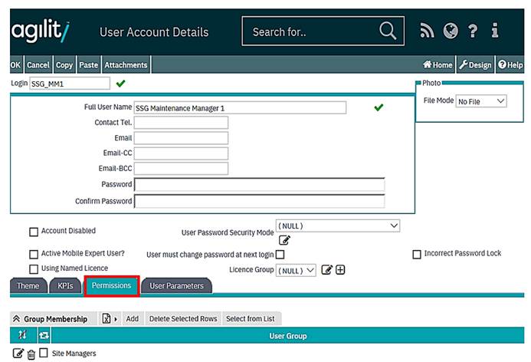The image size is (531, 362).
Task: Click the search magnifier icon
Action: coord(388,31)
